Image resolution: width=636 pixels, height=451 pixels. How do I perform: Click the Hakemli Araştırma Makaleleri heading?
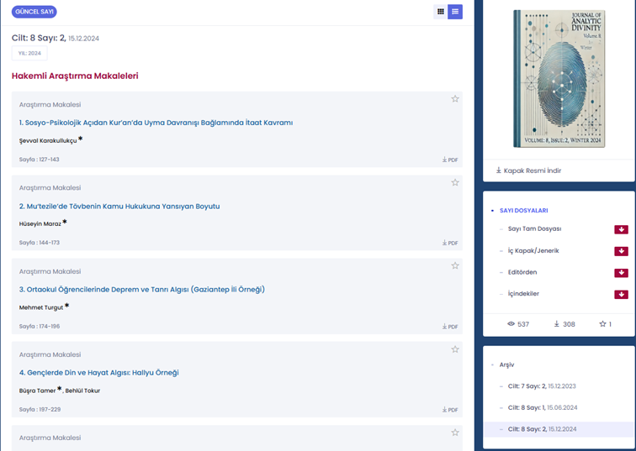coord(75,76)
